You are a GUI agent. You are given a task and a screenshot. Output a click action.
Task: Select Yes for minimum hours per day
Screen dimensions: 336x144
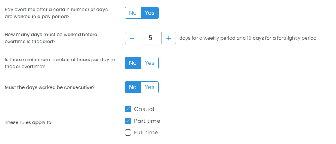tap(150, 63)
